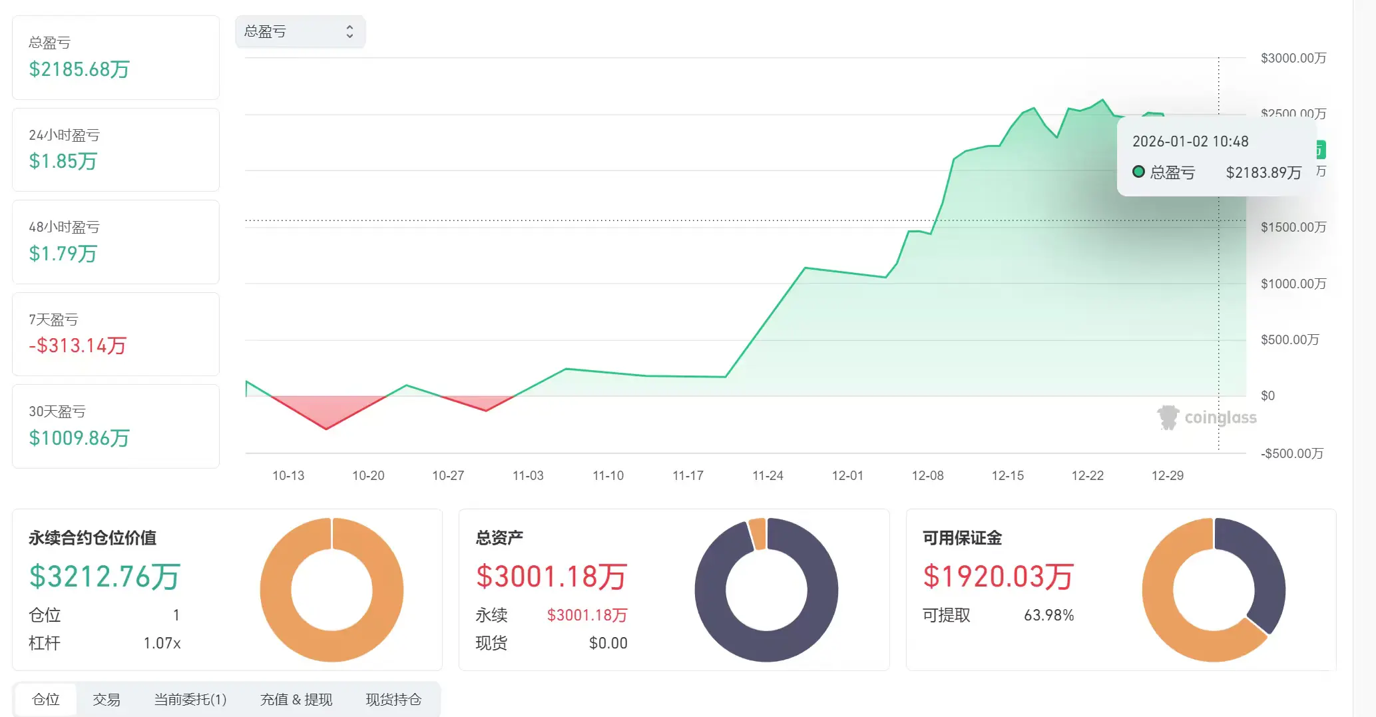Click the 可用保证金 card heading
This screenshot has width=1376, height=717.
(962, 538)
